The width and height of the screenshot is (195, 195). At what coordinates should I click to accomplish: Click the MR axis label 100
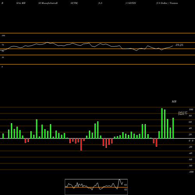pos(191,110)
